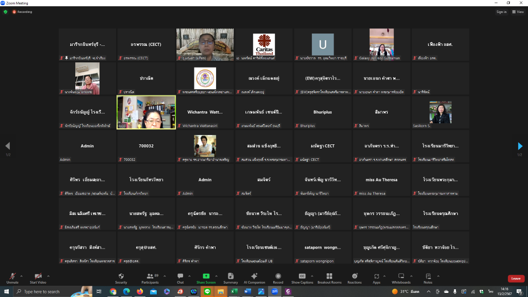This screenshot has height=297, width=528.
Task: Expand the arrow next to Apps
Action: [x=384, y=276]
